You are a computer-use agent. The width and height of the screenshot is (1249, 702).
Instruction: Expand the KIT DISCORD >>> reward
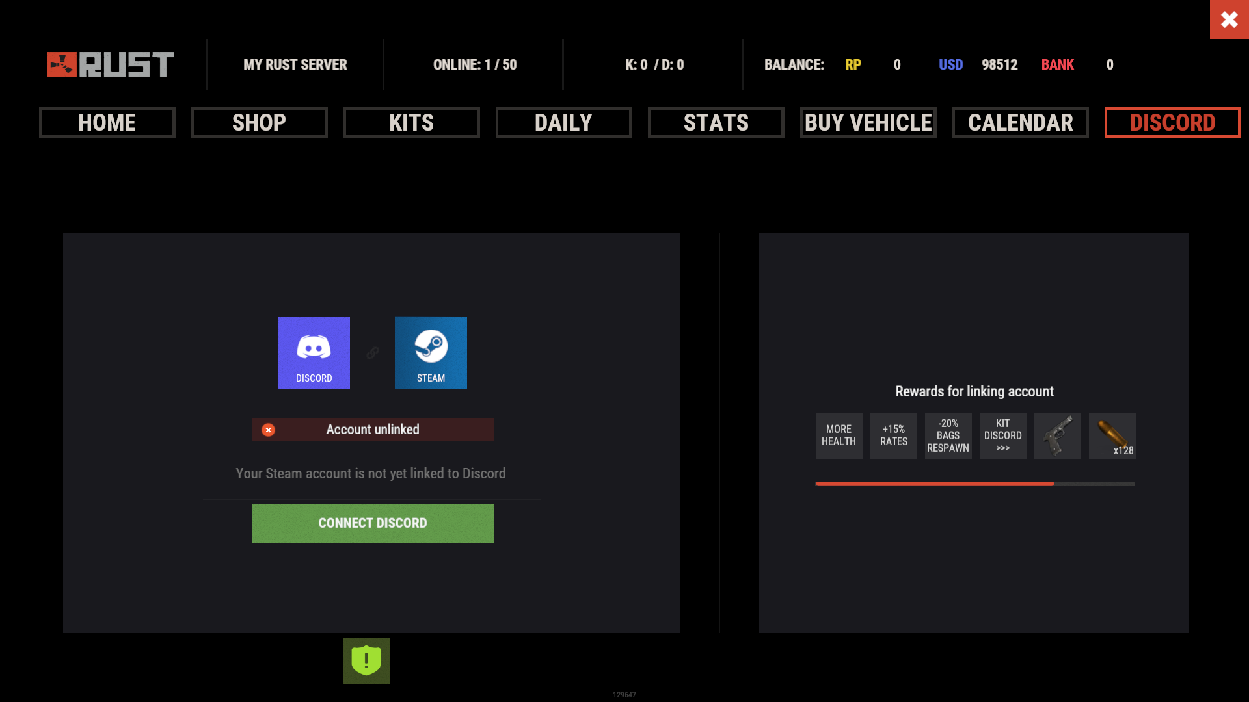coord(1002,435)
